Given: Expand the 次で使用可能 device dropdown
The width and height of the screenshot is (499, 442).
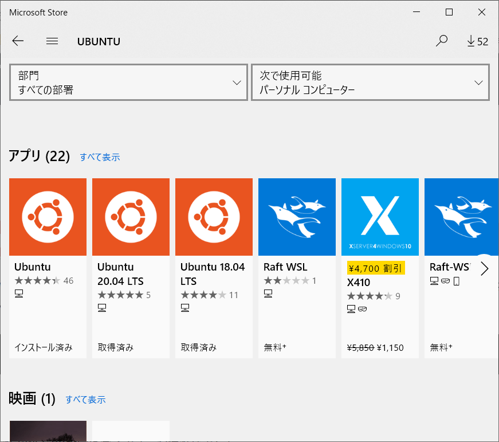Looking at the screenshot, I should [x=371, y=83].
